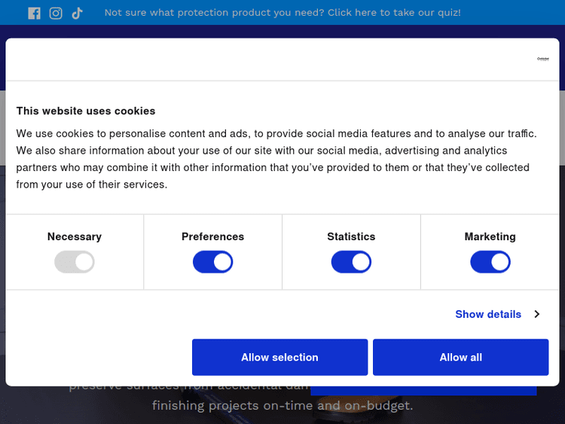Viewport: 565px width, 424px height.
Task: Click the "This website uses cookies" heading
Action: pyautogui.click(x=86, y=111)
